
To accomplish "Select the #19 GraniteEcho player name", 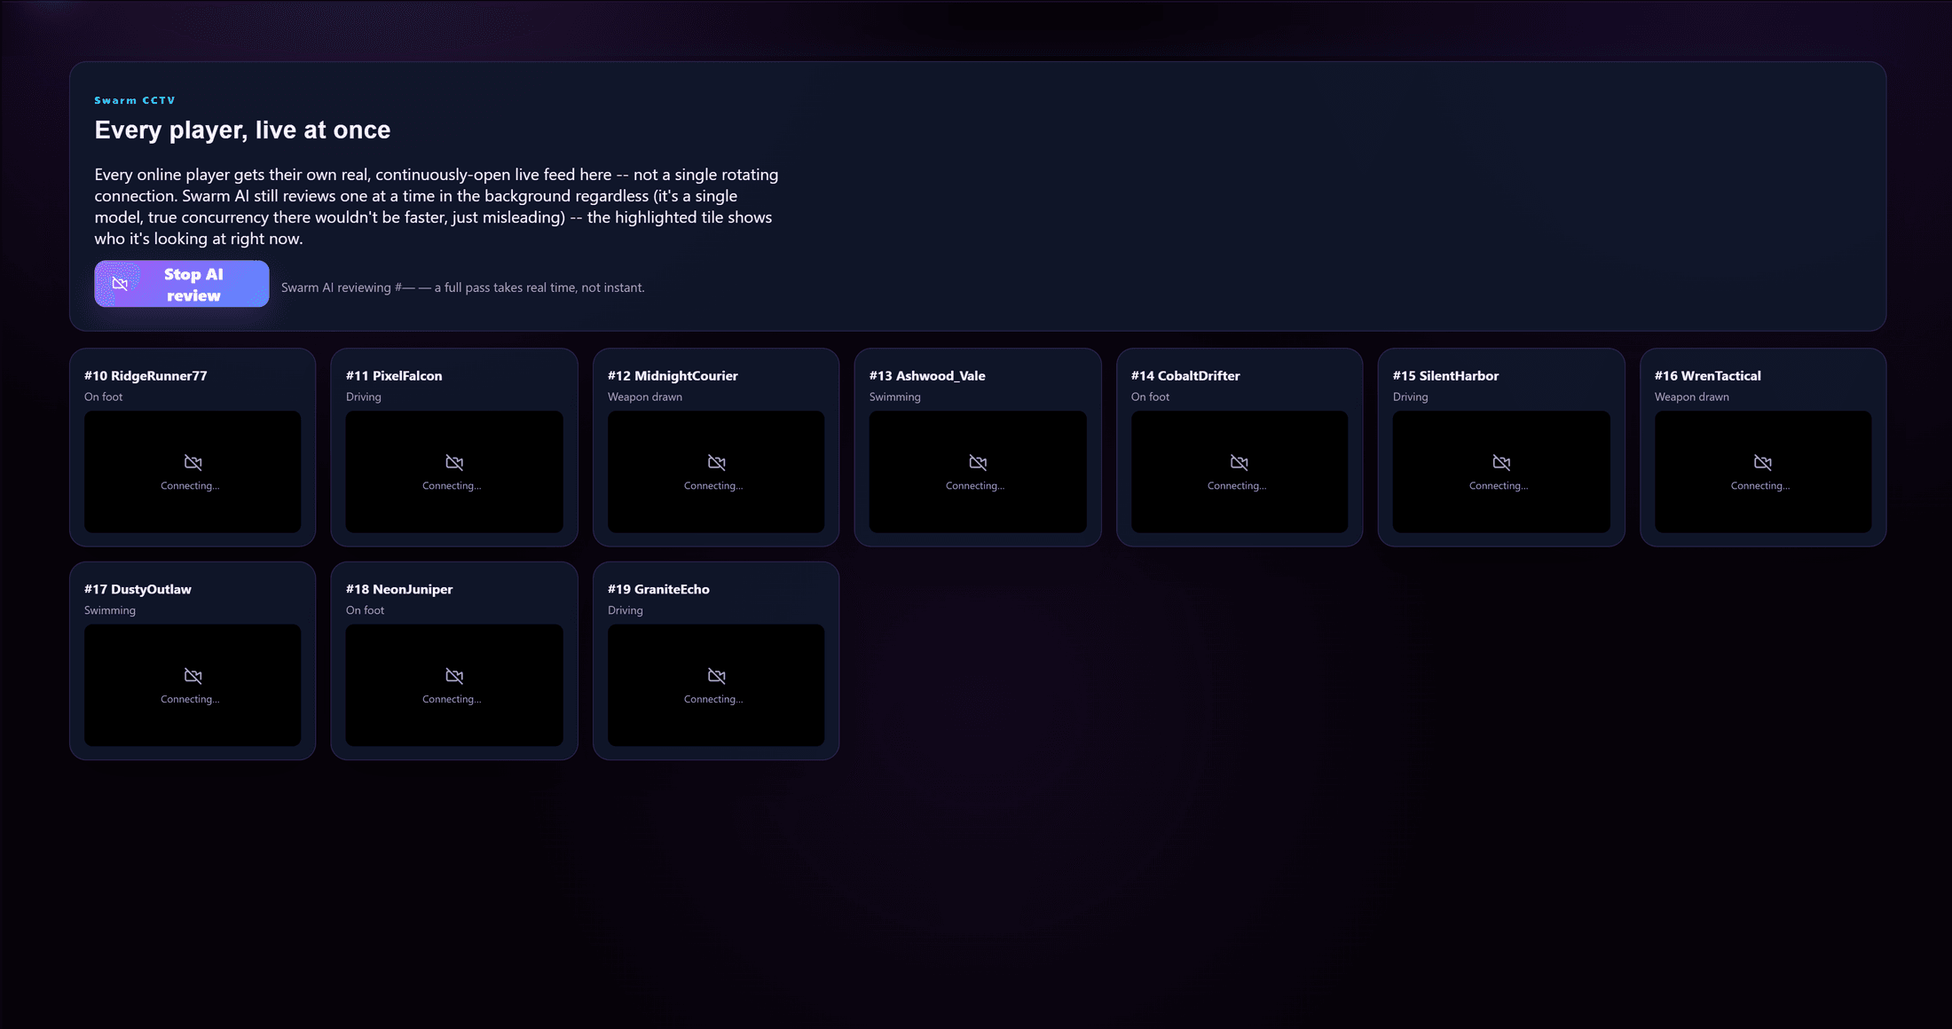I will pyautogui.click(x=658, y=589).
